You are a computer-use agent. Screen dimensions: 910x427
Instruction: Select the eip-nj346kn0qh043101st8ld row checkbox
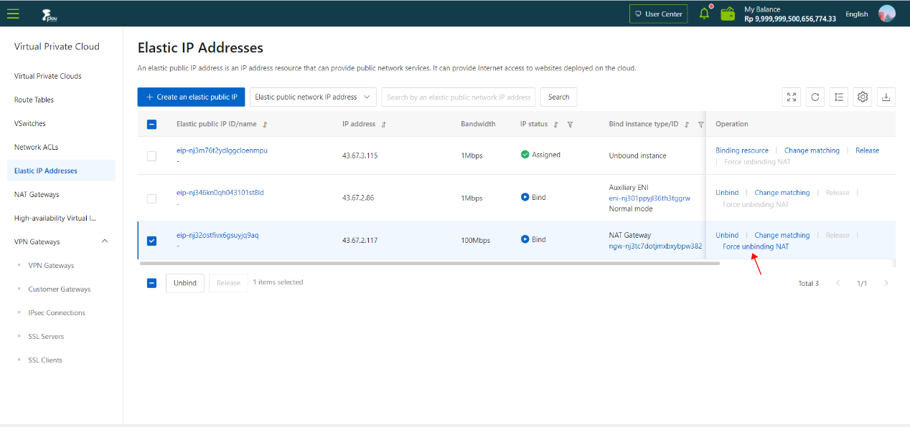point(151,198)
